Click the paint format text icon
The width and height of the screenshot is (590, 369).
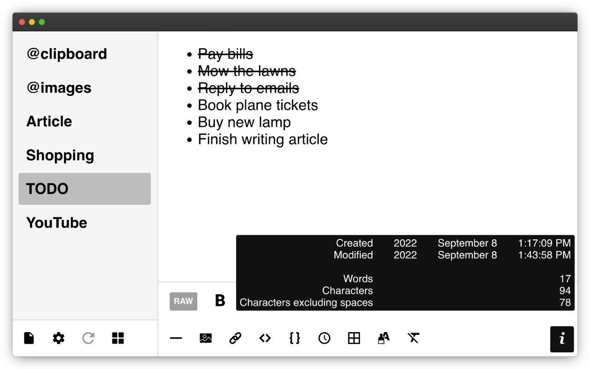[x=383, y=338]
